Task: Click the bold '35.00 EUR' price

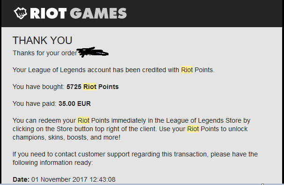Action: 74,104
